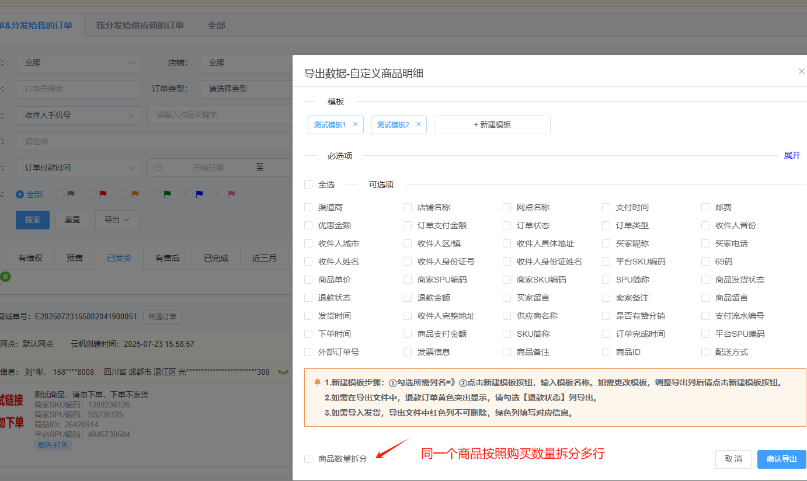Filter orders by the orange flag
This screenshot has height=481, width=807.
coord(135,194)
